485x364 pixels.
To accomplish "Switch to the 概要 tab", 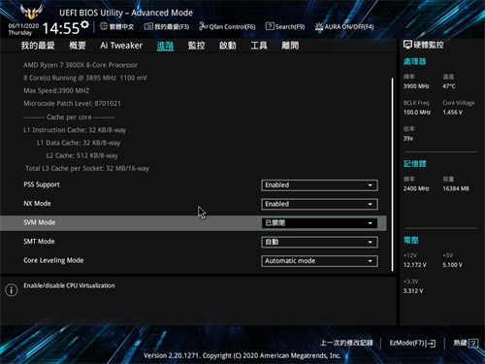I will tap(78, 46).
